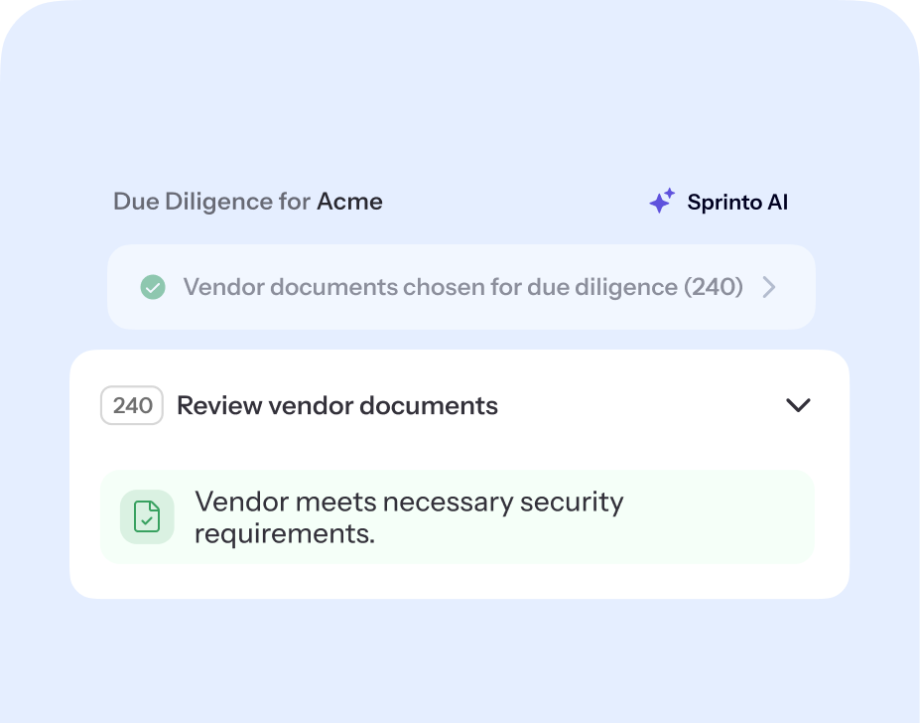Select the Sprinto AI menu label
The height and width of the screenshot is (723, 920).
point(737,202)
